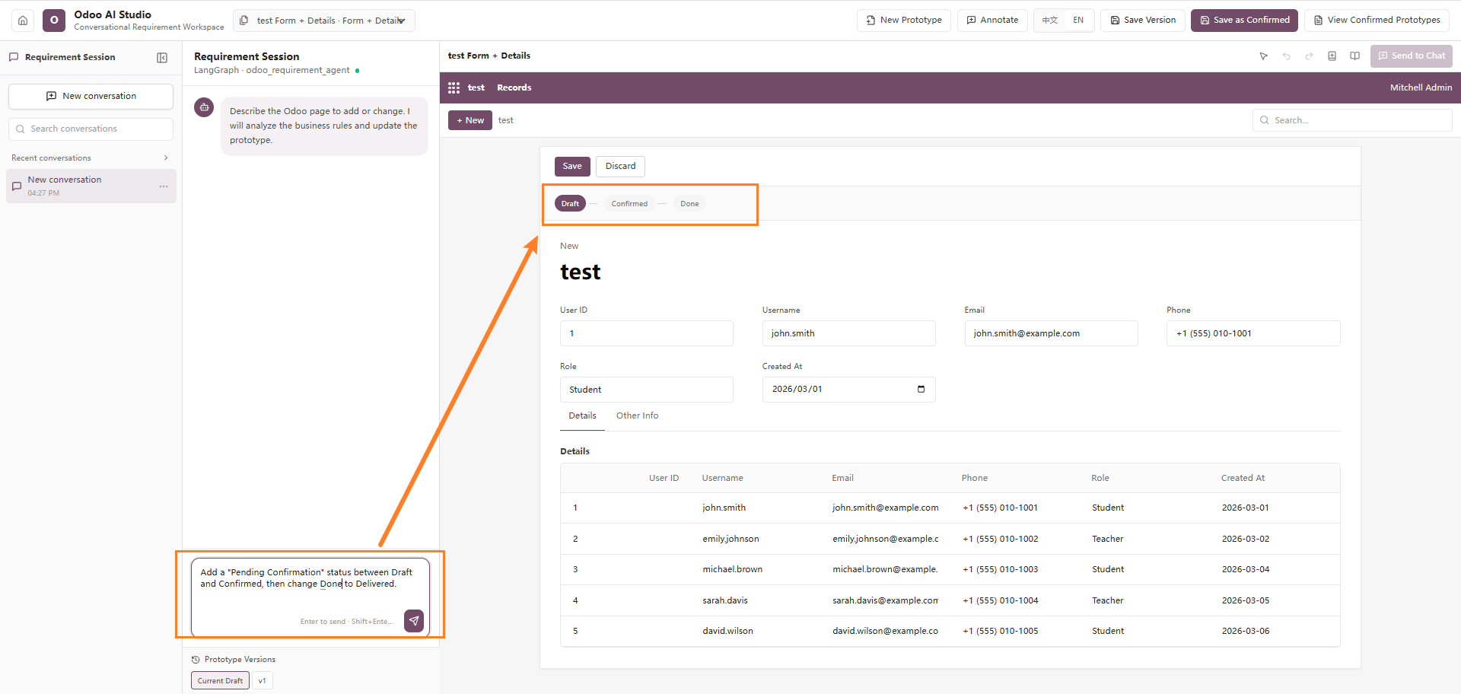Screen dimensions: 1461x694
Task: Click Send to Chat button
Action: coord(1412,56)
